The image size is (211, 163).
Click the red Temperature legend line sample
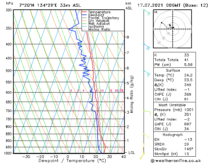pos(84,12)
